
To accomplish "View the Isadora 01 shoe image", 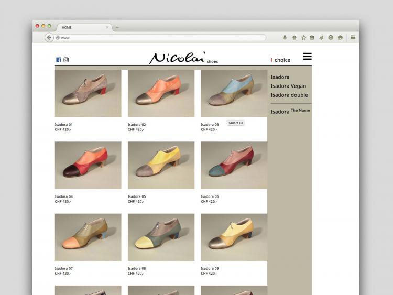I will point(88,93).
